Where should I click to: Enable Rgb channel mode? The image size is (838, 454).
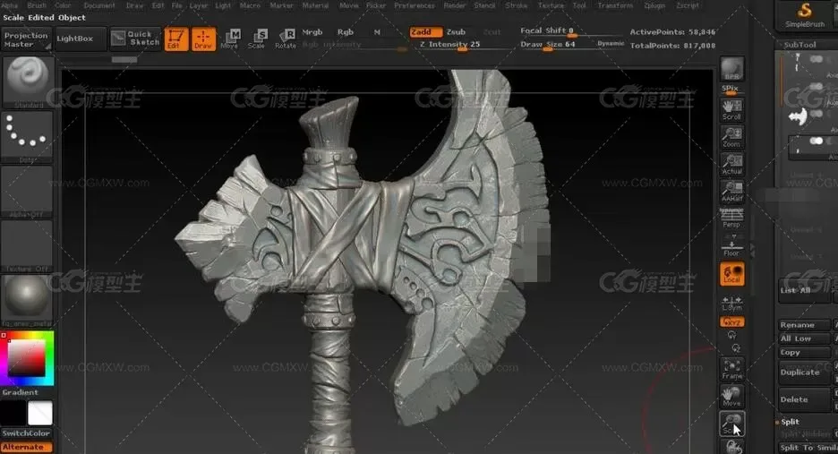coord(346,32)
